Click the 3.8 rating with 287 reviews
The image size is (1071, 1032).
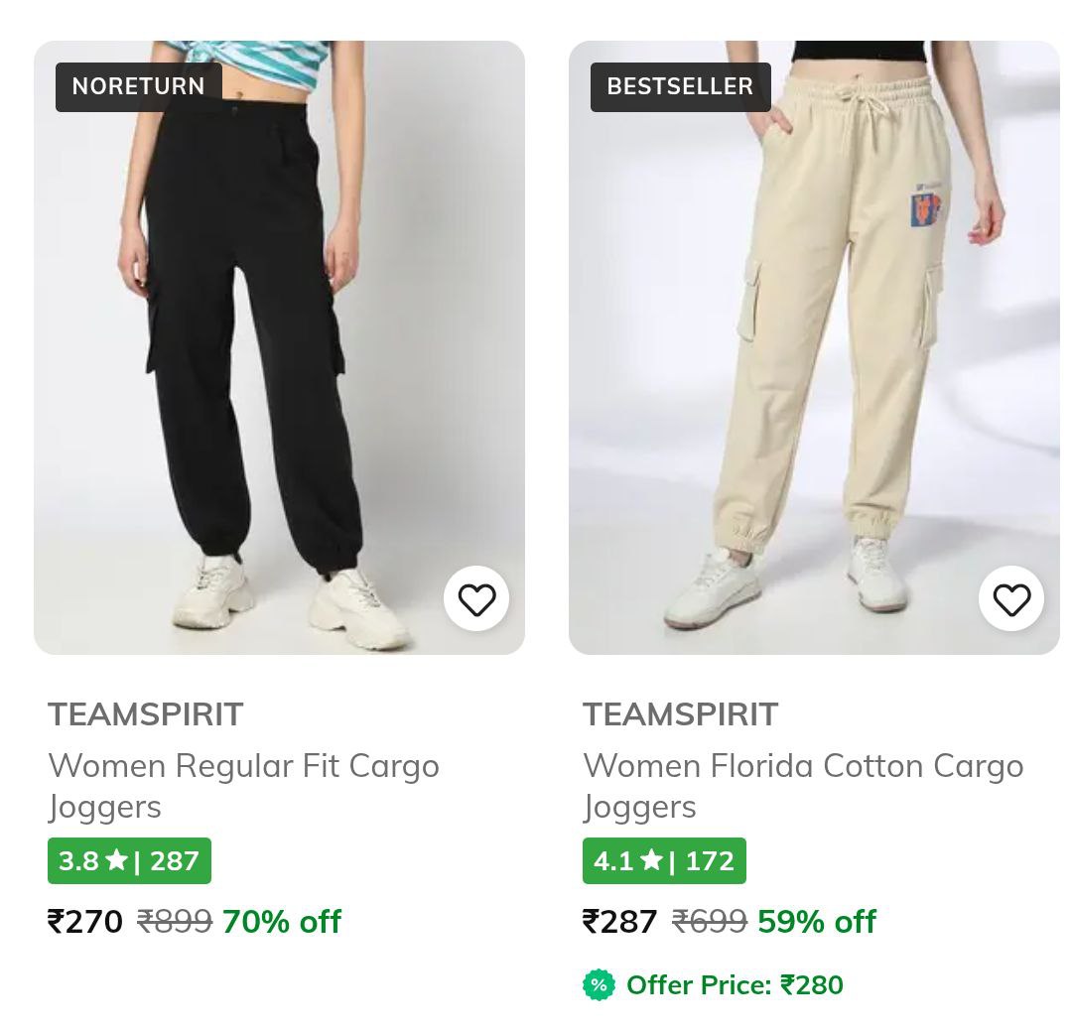(x=129, y=859)
